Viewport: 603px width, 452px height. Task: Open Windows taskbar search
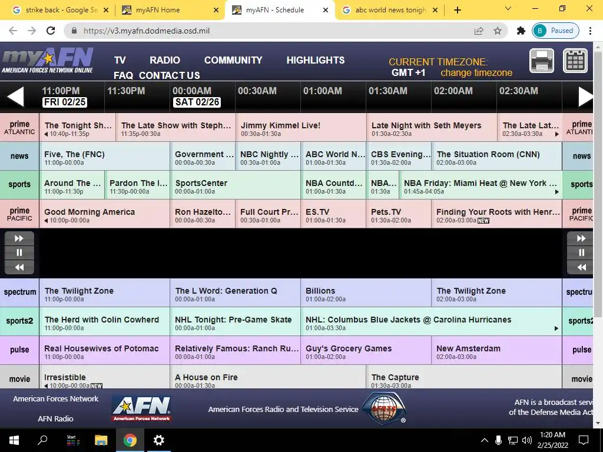(x=42, y=440)
